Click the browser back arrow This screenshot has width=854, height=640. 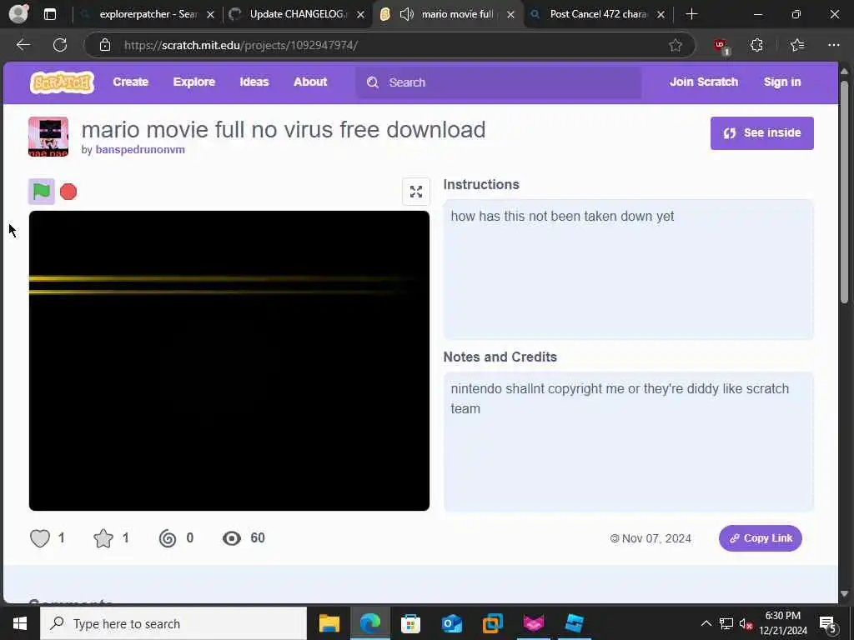tap(23, 45)
